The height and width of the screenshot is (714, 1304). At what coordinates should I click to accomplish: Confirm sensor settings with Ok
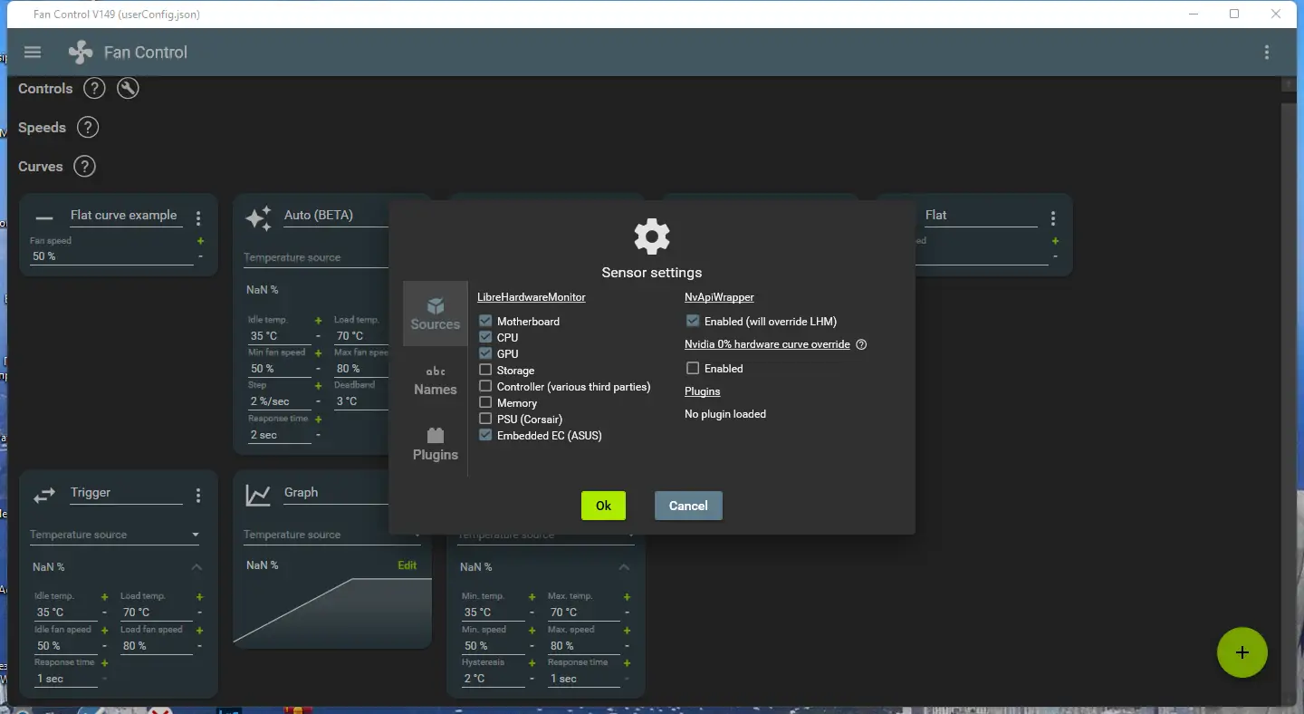(x=604, y=506)
